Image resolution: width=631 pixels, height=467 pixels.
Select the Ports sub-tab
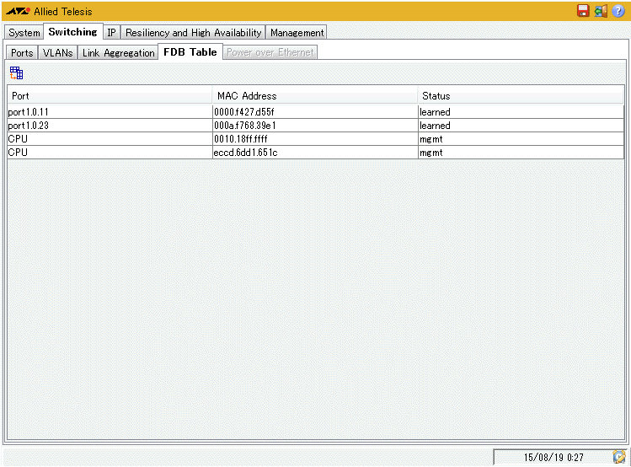coord(23,53)
